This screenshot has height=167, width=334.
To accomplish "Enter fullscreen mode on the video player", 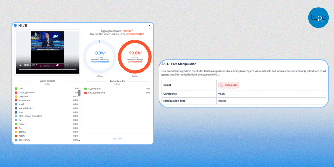I will point(66,65).
